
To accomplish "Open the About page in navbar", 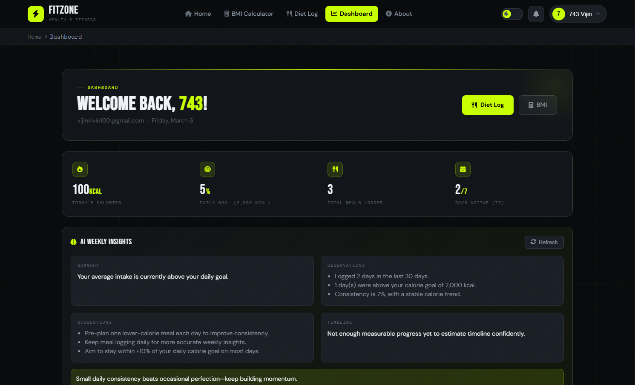I will (x=399, y=14).
